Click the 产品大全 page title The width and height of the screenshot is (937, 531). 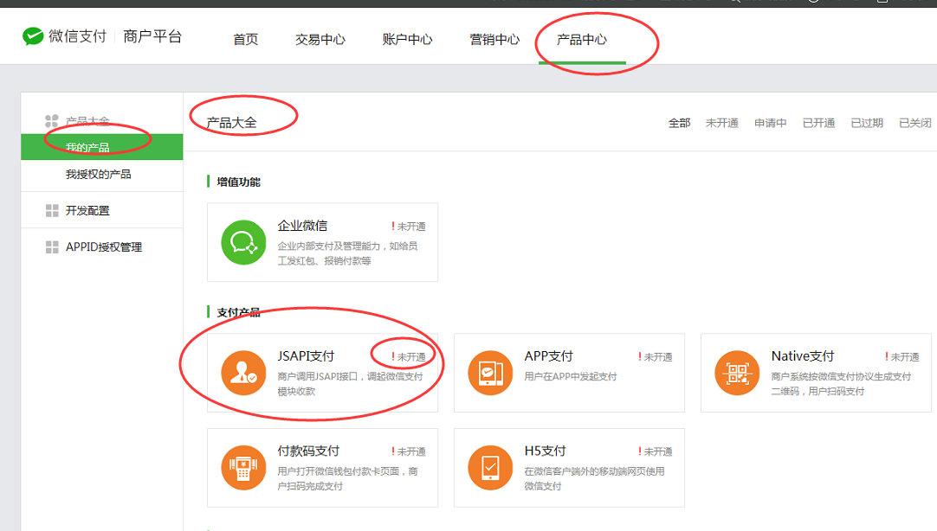click(x=232, y=123)
